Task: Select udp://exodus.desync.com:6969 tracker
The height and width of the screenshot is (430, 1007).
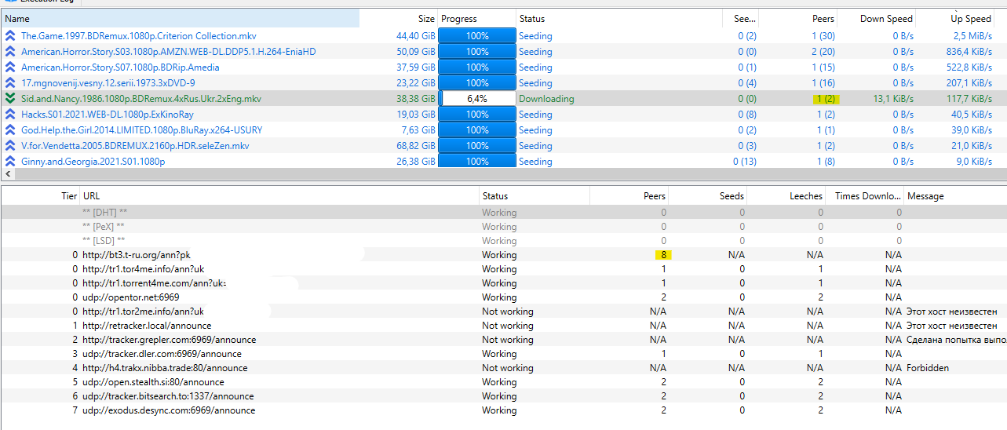Action: 169,410
